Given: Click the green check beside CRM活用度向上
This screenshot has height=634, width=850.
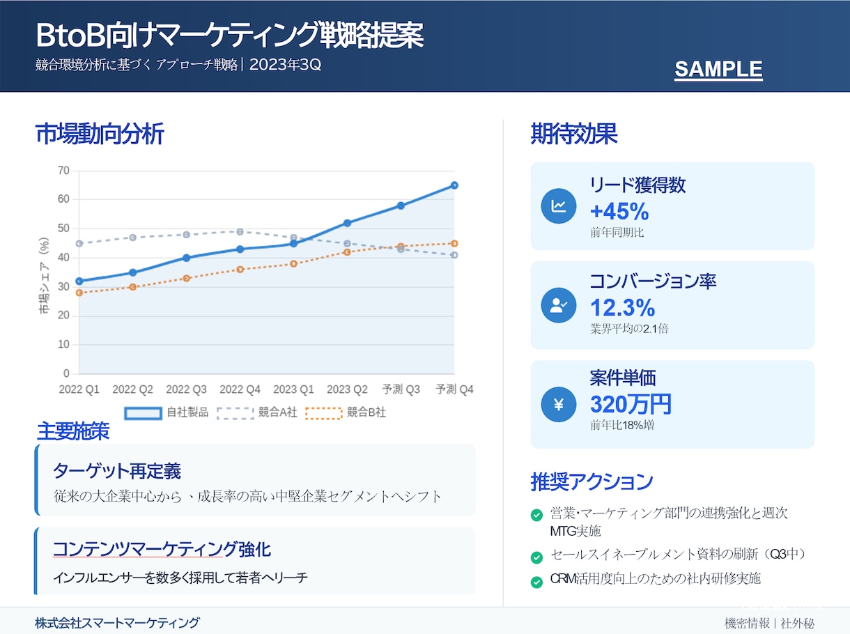Looking at the screenshot, I should tap(536, 582).
